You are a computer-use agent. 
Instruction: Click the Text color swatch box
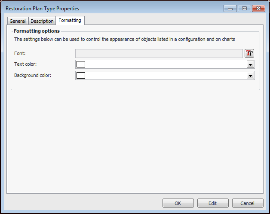point(81,64)
